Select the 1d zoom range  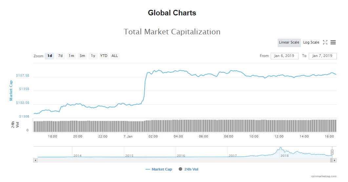pyautogui.click(x=50, y=56)
